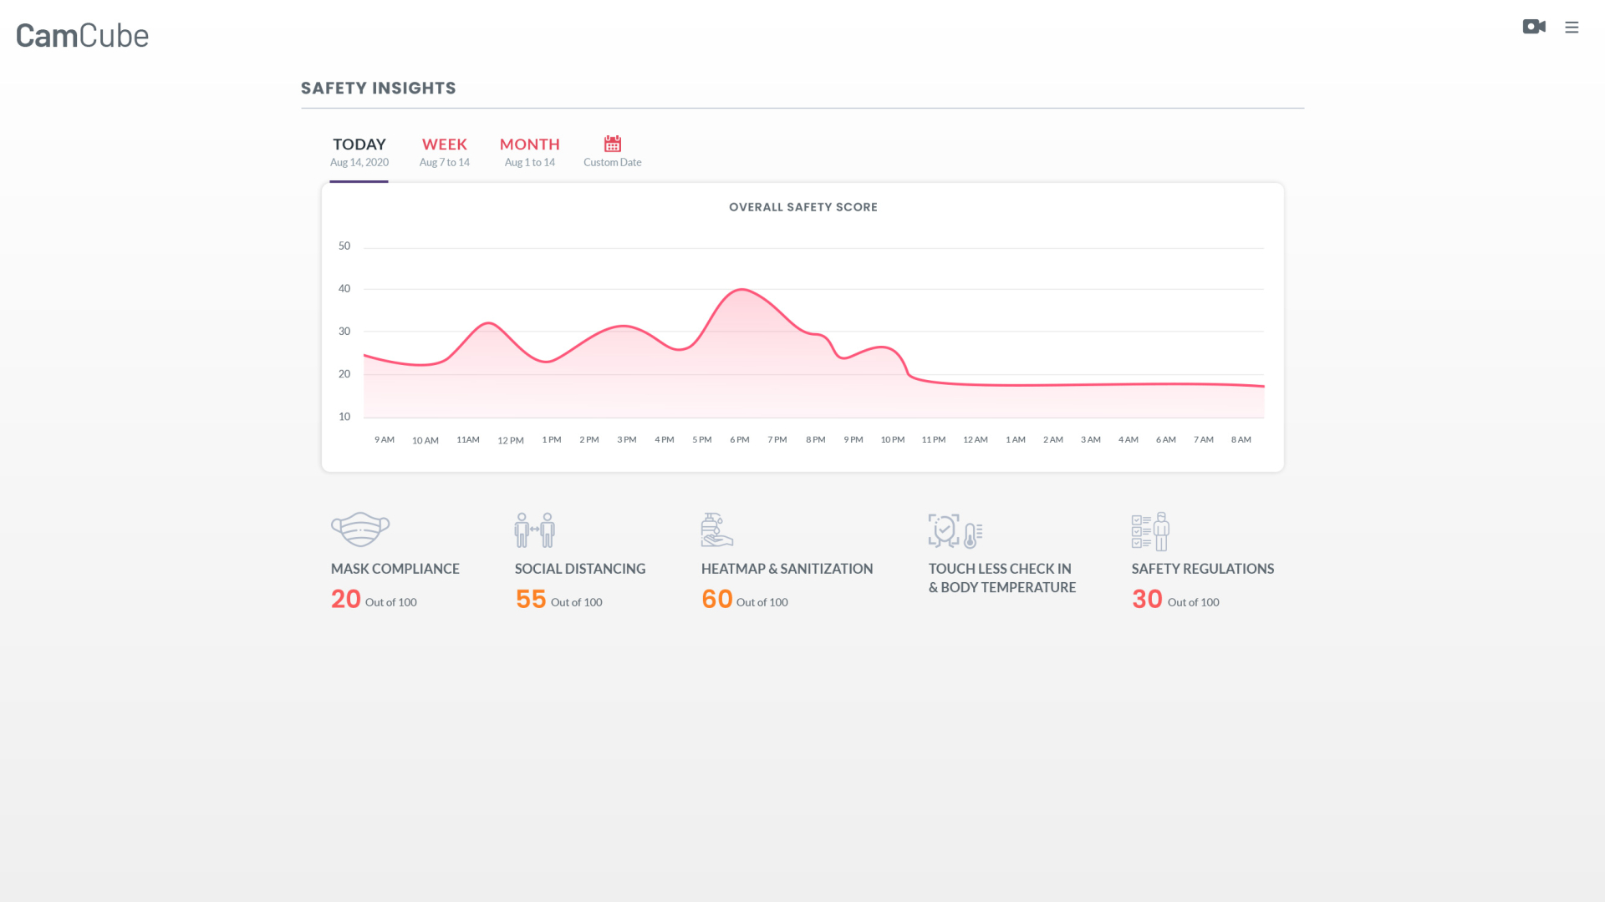Open SAFETY REGULATIONS details
Viewport: 1605px width, 902px height.
(x=1202, y=569)
